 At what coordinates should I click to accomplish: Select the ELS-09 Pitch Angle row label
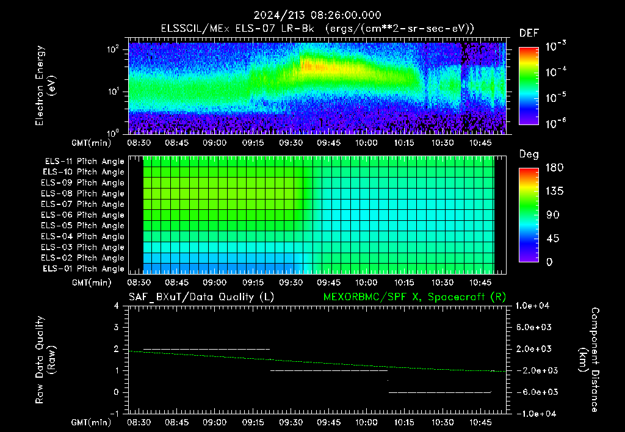click(x=83, y=183)
